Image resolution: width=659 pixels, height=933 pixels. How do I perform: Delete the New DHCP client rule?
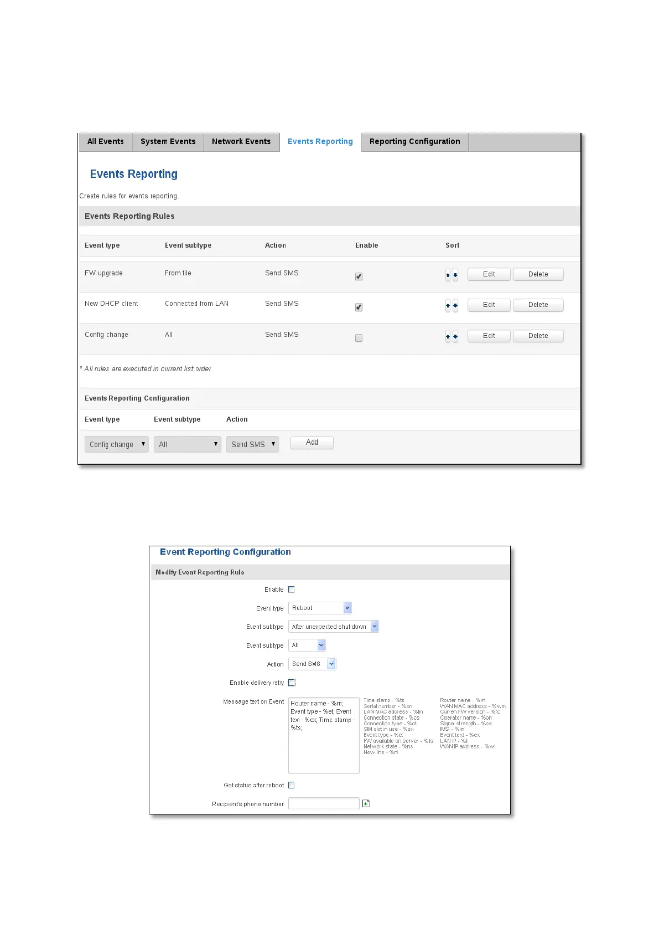point(538,305)
